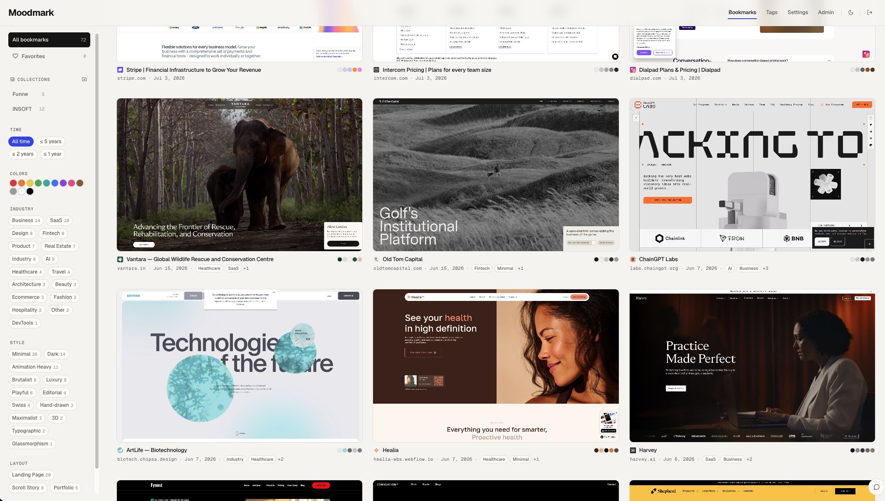Open the Vantara elephant thumbnail

click(240, 175)
